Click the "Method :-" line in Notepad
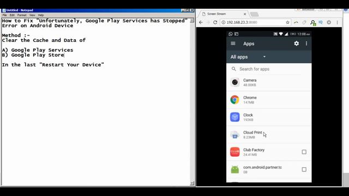Viewport: 349px width, 196px height. (x=16, y=35)
